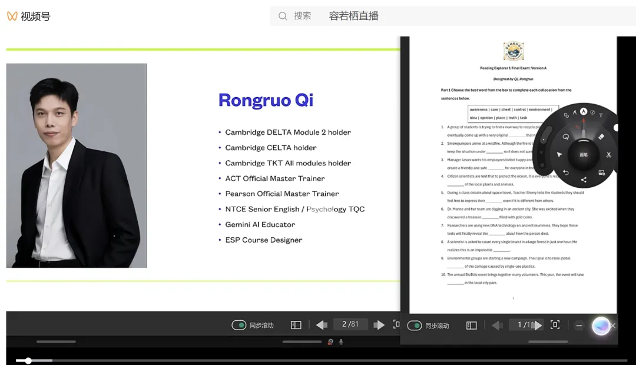The width and height of the screenshot is (636, 365).
Task: Select the lasso tool in radial menu
Action: [x=565, y=137]
